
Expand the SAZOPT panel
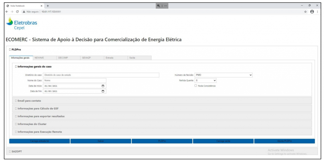[x=16, y=152]
